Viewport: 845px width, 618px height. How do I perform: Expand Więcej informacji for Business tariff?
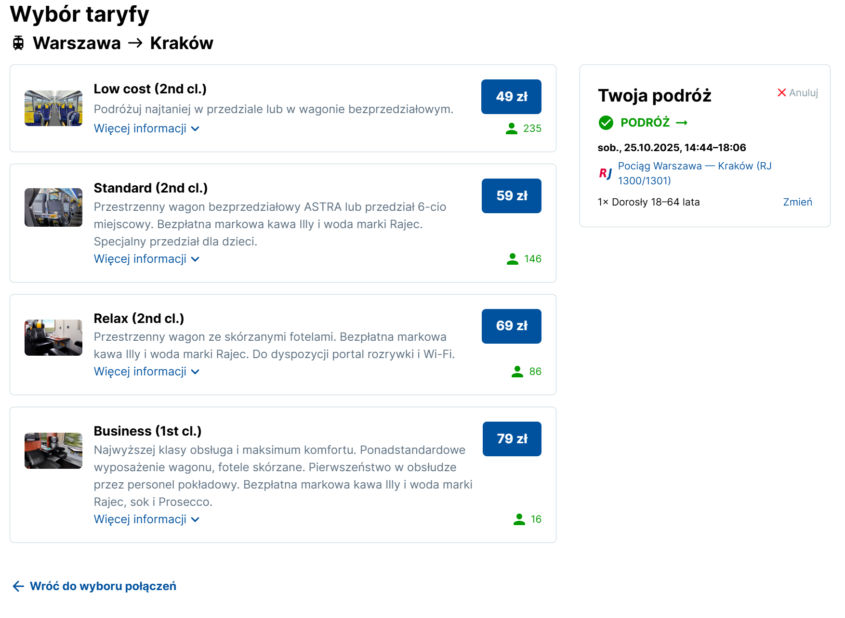tap(146, 519)
